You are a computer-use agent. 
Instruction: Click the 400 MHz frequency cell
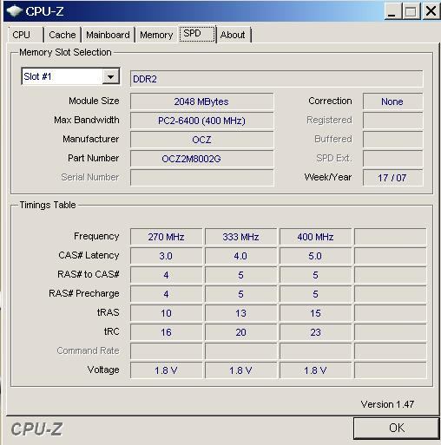[315, 237]
